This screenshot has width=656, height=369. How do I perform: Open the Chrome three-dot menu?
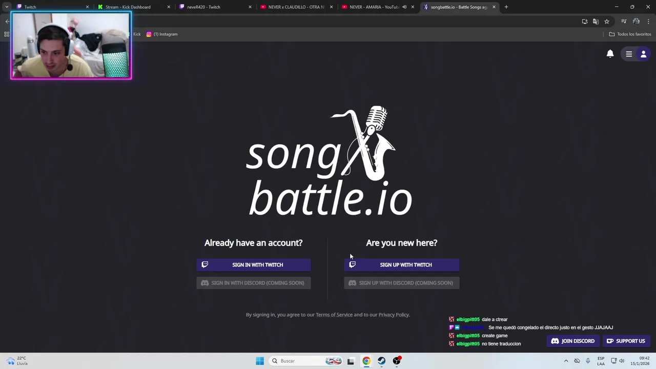click(x=648, y=22)
